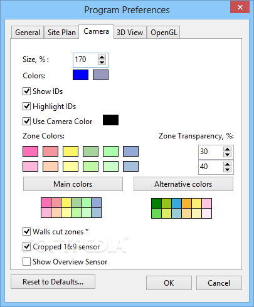Uncheck the Show IDs checkbox

coord(26,91)
